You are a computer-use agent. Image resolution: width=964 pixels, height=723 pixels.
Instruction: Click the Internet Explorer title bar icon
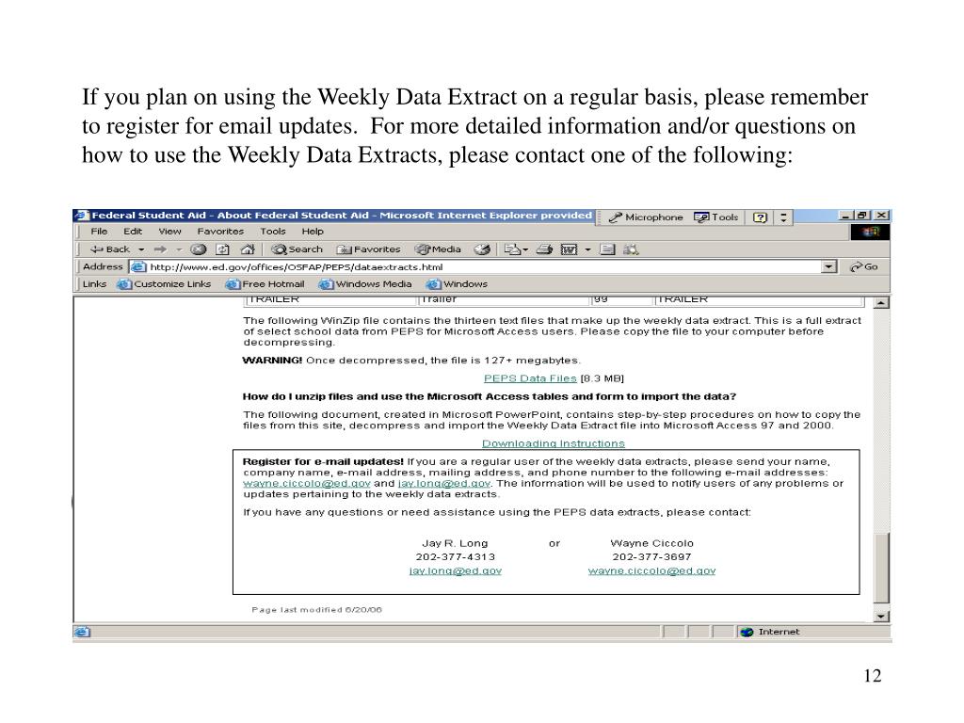click(82, 216)
